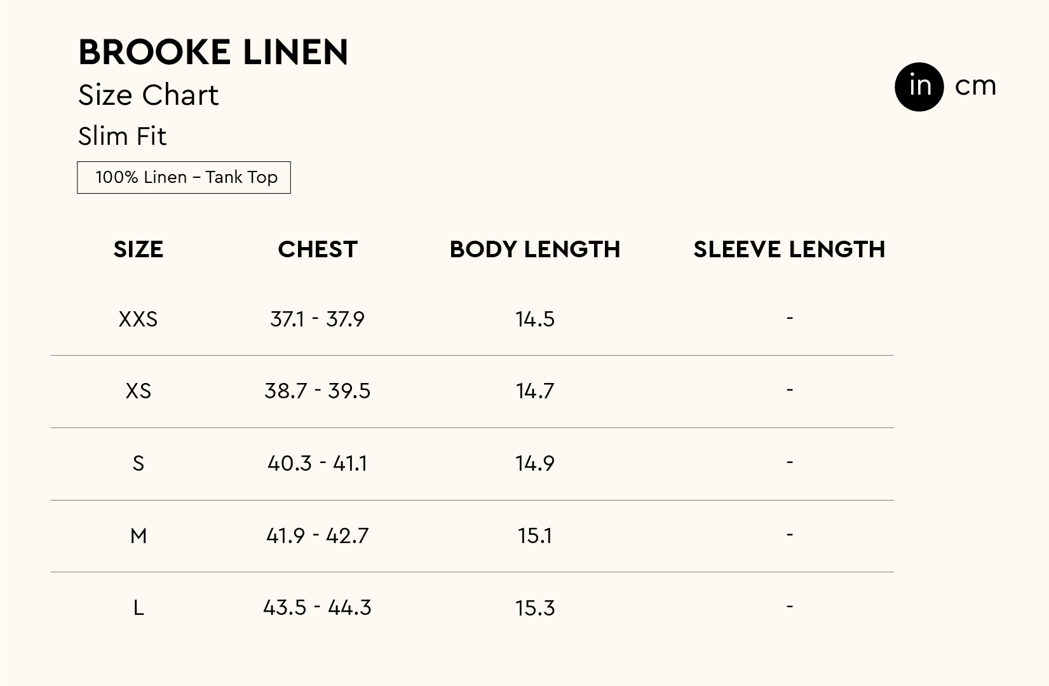The image size is (1049, 686).
Task: Click the CHEST column header
Action: (318, 249)
